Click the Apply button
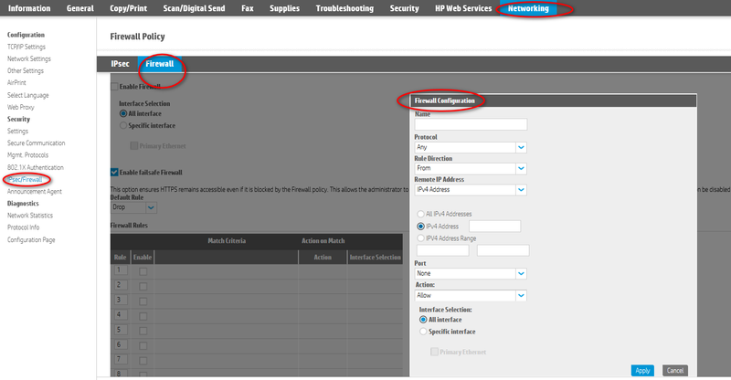 pyautogui.click(x=642, y=371)
